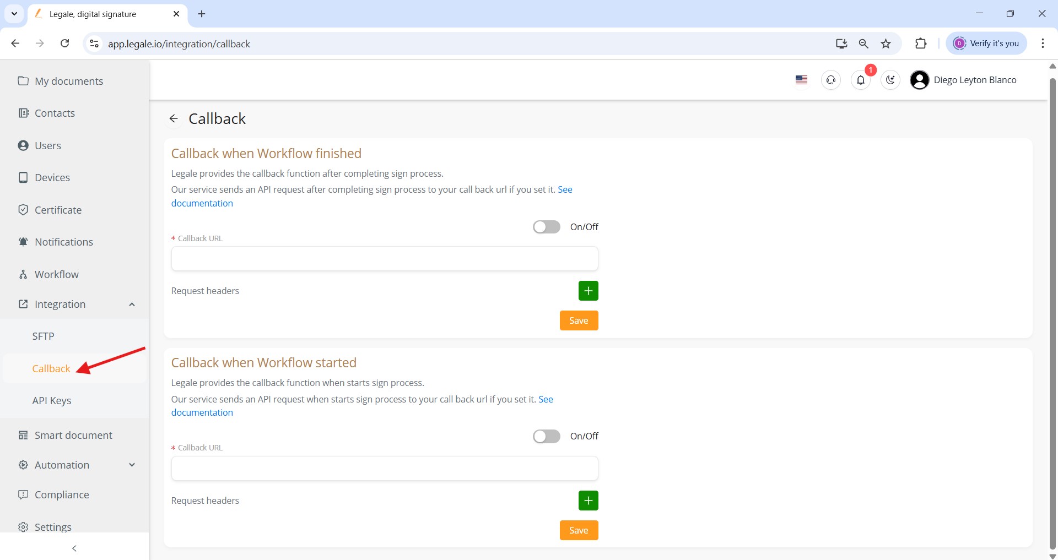Reload the page with browser refresh

pos(64,44)
